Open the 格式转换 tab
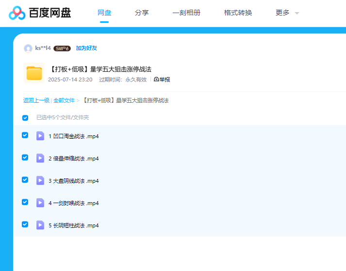The width and height of the screenshot is (346, 271). tap(238, 13)
